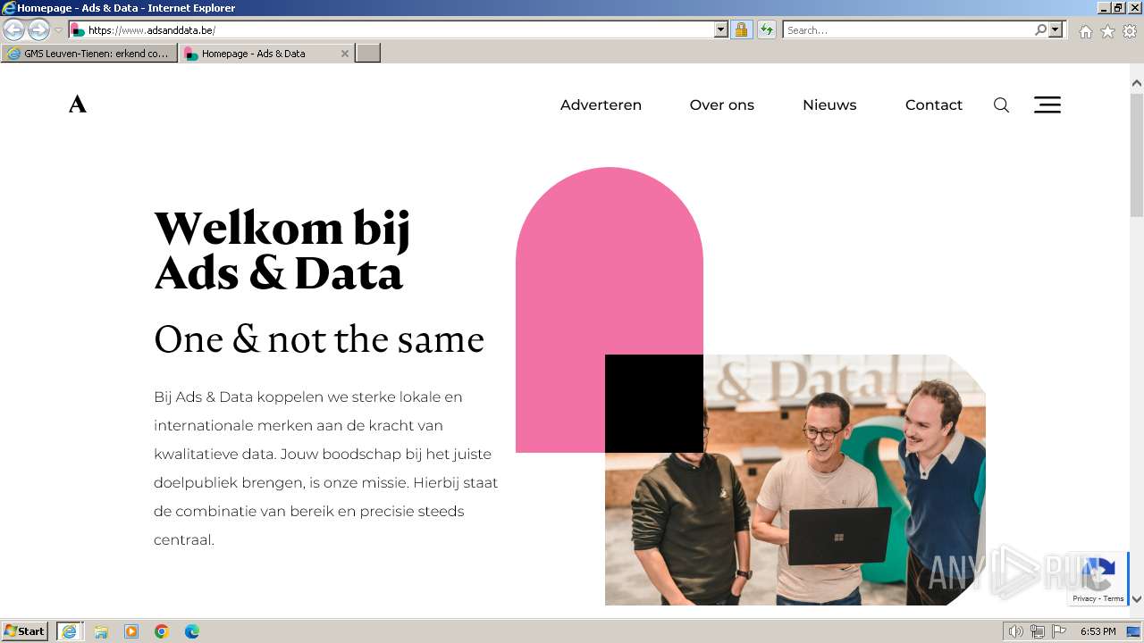Screen dimensions: 1144x643
Task: Click the 6:53 PM system clock
Action: (1098, 631)
